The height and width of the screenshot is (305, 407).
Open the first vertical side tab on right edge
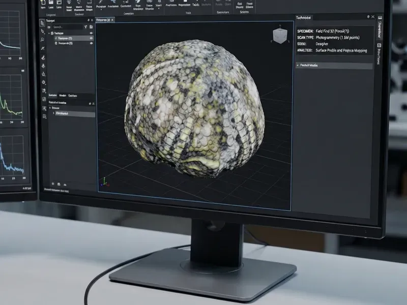tap(379, 29)
